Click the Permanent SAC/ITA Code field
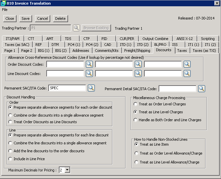This screenshot has height=179, width=221. click(67, 88)
